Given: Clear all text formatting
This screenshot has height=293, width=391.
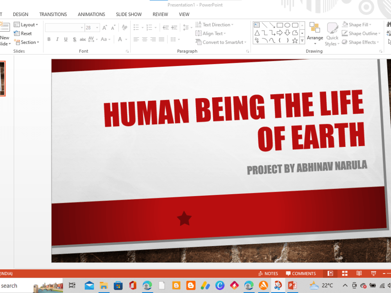Looking at the screenshot, I should (124, 28).
